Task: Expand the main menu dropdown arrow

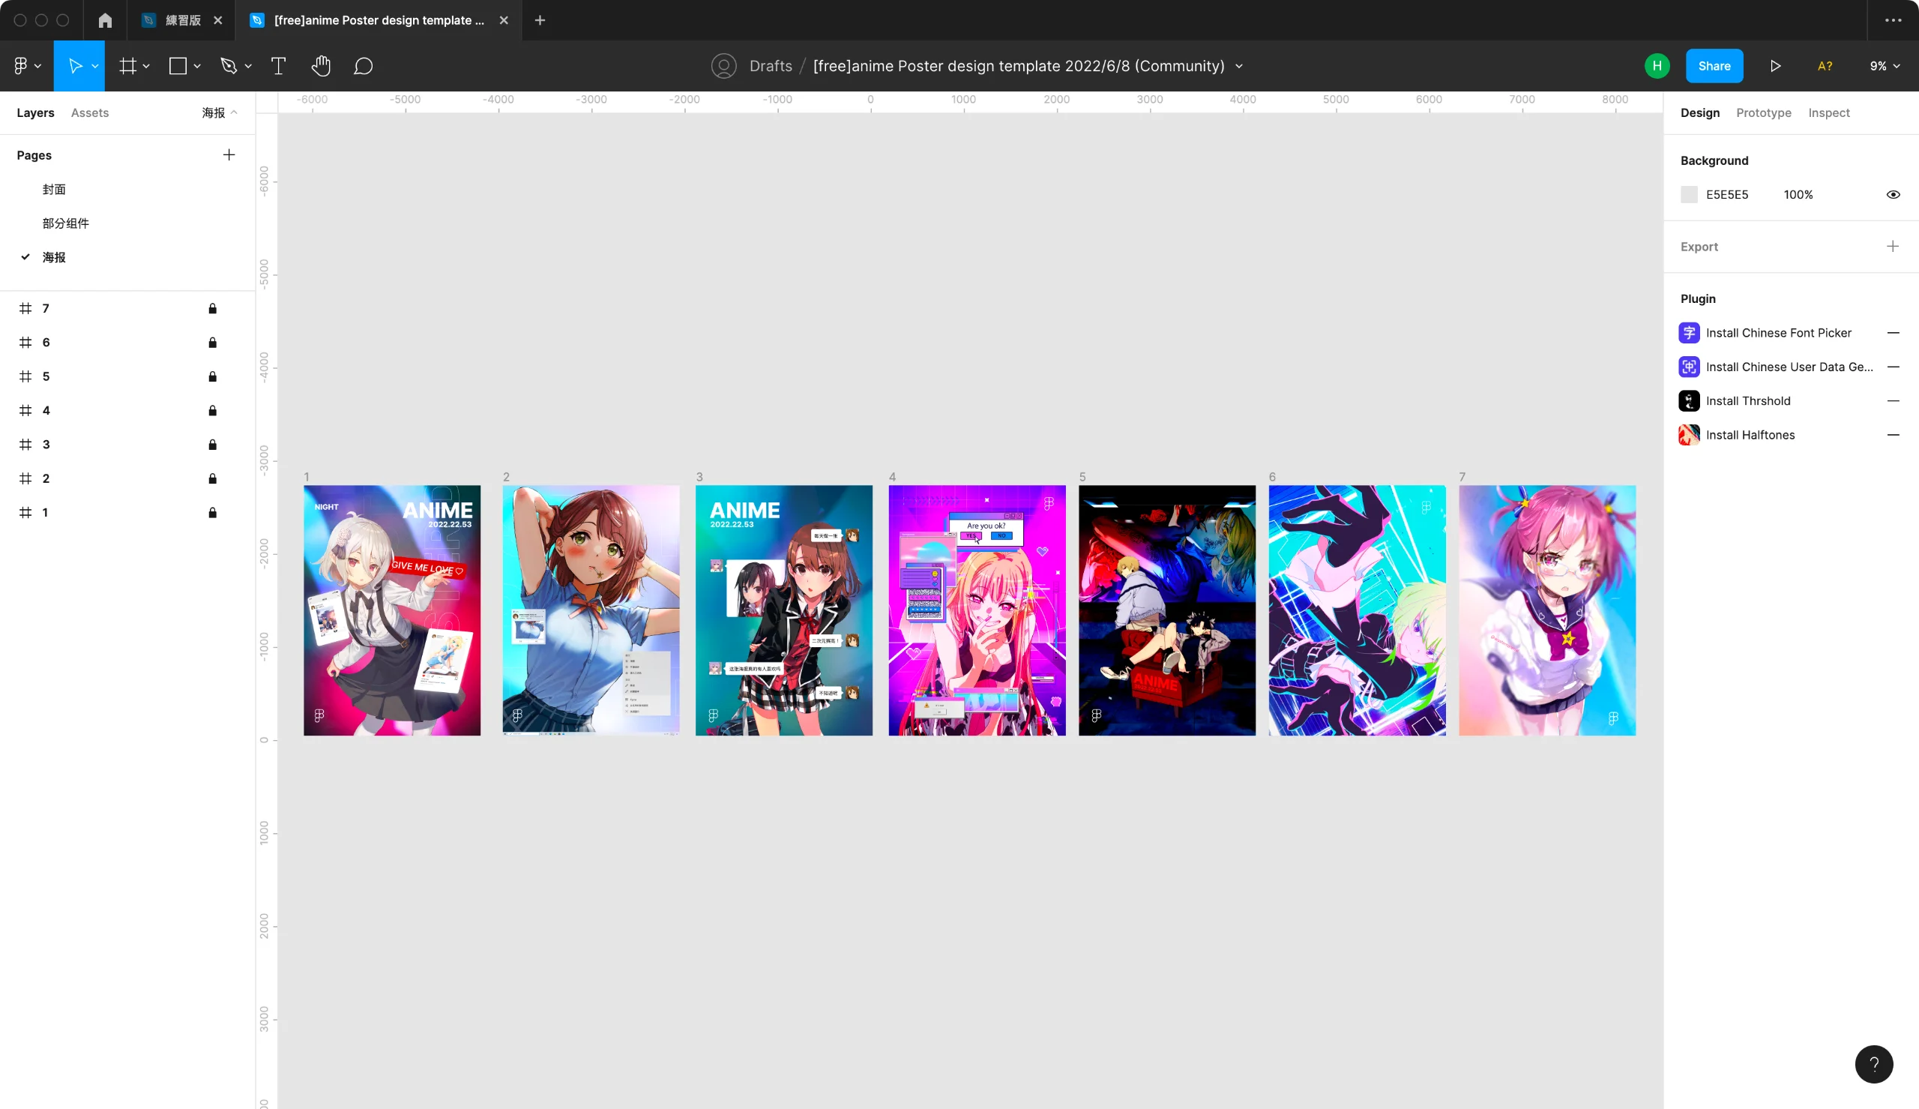Action: click(37, 66)
